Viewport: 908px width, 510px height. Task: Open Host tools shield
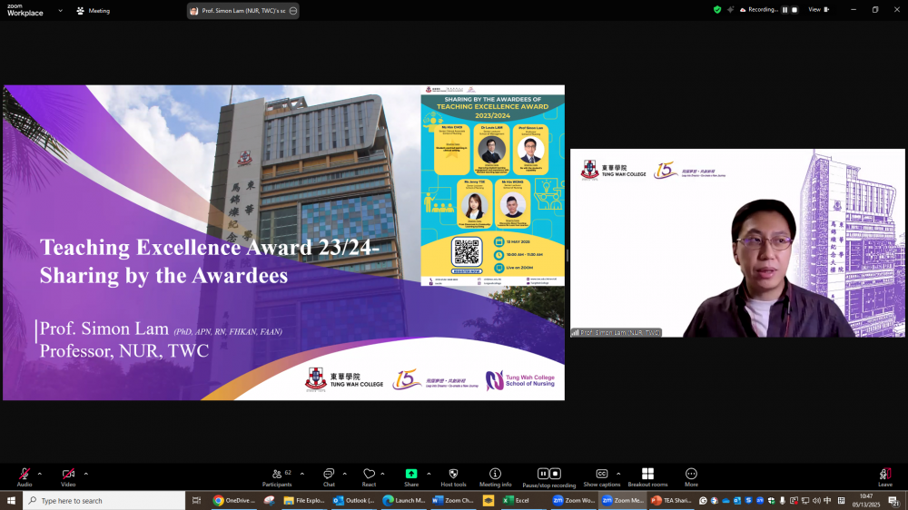[453, 477]
